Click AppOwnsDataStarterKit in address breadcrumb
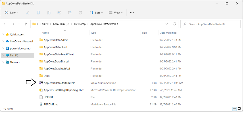Viewport: 244px width, 113px height. pos(104,24)
